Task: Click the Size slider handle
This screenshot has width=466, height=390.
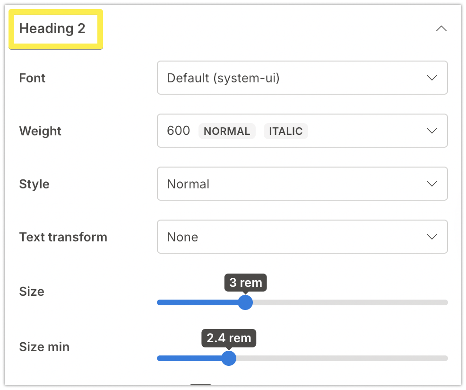Action: pyautogui.click(x=245, y=302)
